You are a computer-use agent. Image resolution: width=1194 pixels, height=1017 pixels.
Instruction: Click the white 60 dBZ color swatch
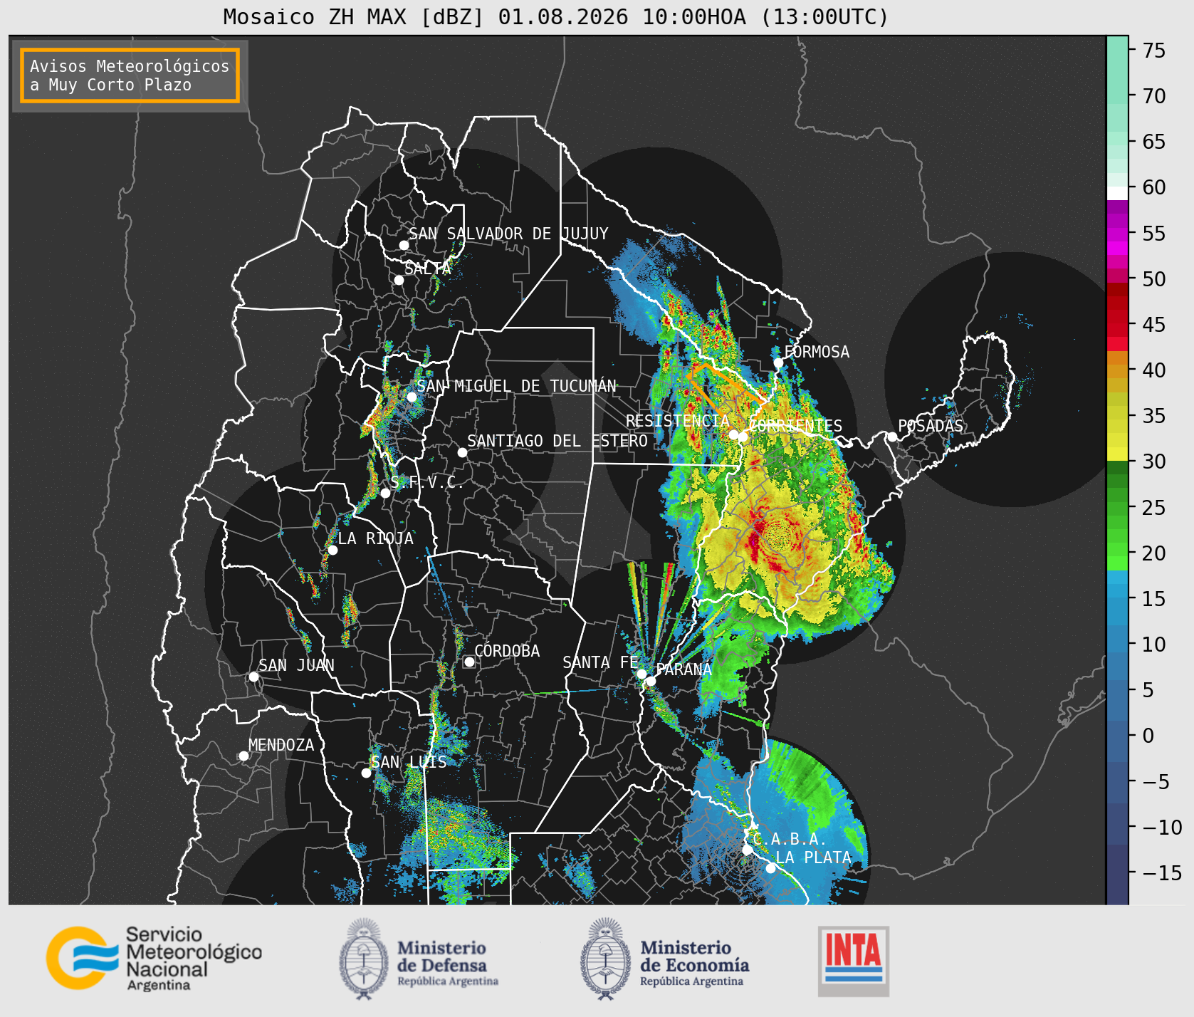point(1117,192)
